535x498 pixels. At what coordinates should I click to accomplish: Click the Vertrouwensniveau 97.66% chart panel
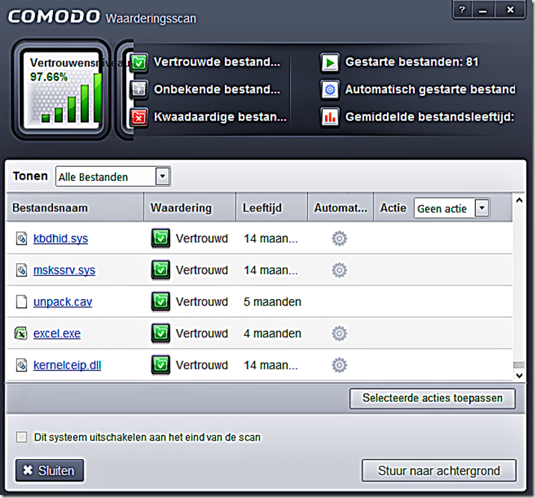point(61,90)
